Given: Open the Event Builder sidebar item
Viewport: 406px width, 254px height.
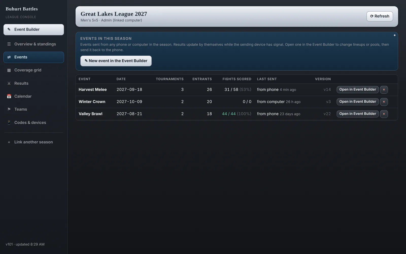Looking at the screenshot, I should click(x=34, y=30).
